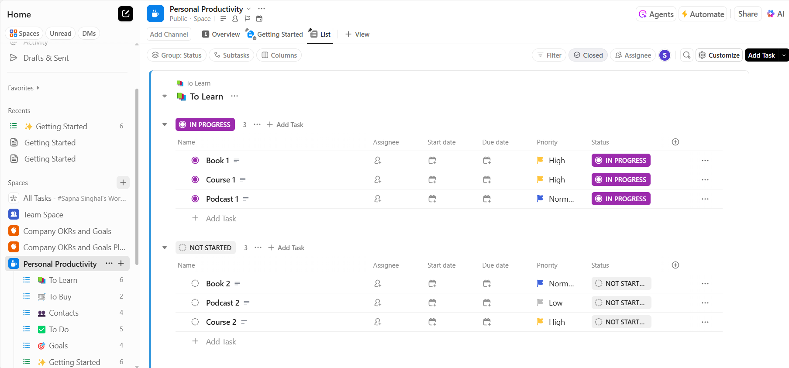Set due date for Podcast 1
The image size is (789, 368).
tap(487, 199)
